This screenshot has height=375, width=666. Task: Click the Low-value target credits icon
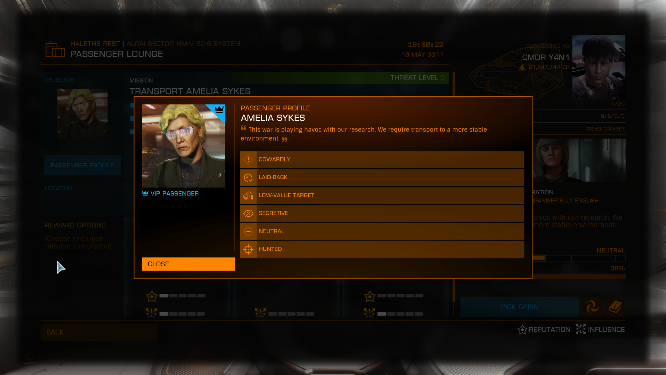(x=248, y=195)
